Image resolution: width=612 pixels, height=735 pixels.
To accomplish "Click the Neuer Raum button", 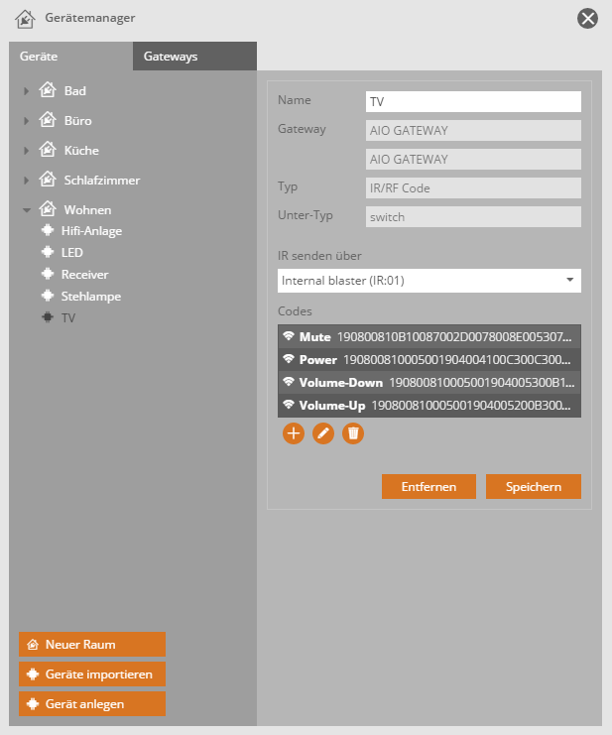I will coord(92,645).
